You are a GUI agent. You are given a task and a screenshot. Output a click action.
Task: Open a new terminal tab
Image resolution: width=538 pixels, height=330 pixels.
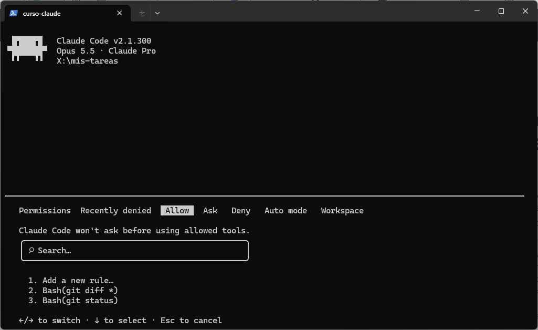point(142,13)
